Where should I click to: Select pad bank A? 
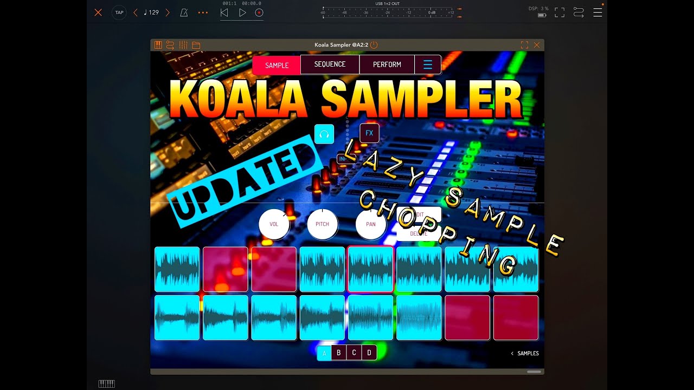pyautogui.click(x=324, y=353)
